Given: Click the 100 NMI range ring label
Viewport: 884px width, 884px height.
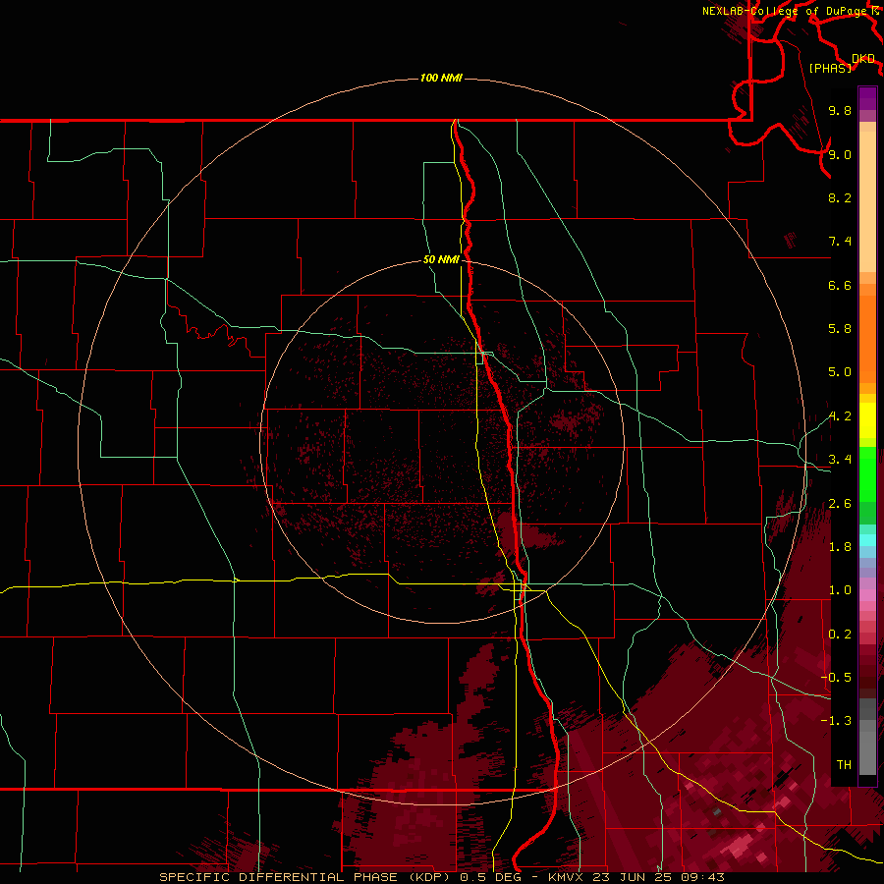Looking at the screenshot, I should 441,78.
